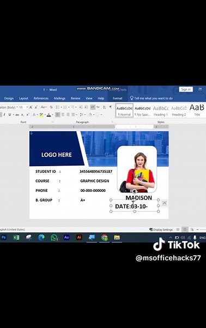Toggle Superscript formatting
This screenshot has width=206, height=328.
coord(28,115)
